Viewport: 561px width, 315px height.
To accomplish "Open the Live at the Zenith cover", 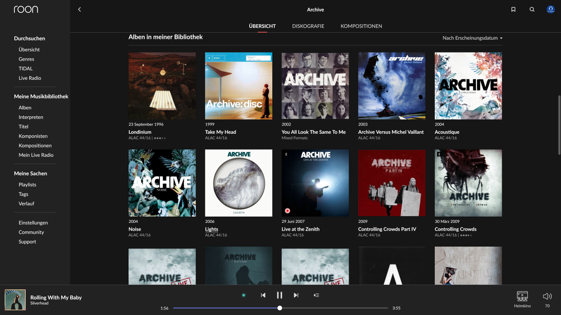I will (x=315, y=183).
